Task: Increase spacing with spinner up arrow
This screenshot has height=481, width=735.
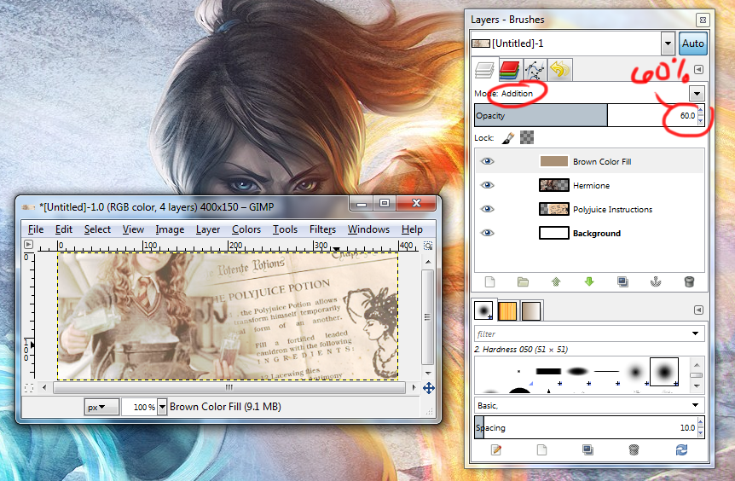Action: (700, 423)
